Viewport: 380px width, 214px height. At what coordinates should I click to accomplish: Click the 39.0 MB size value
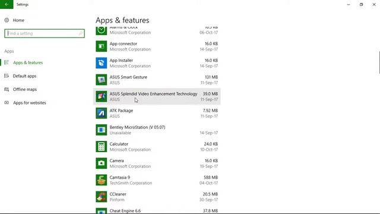[x=210, y=94]
